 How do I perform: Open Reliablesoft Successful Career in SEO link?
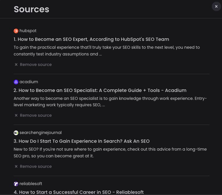pyautogui.click(x=79, y=192)
